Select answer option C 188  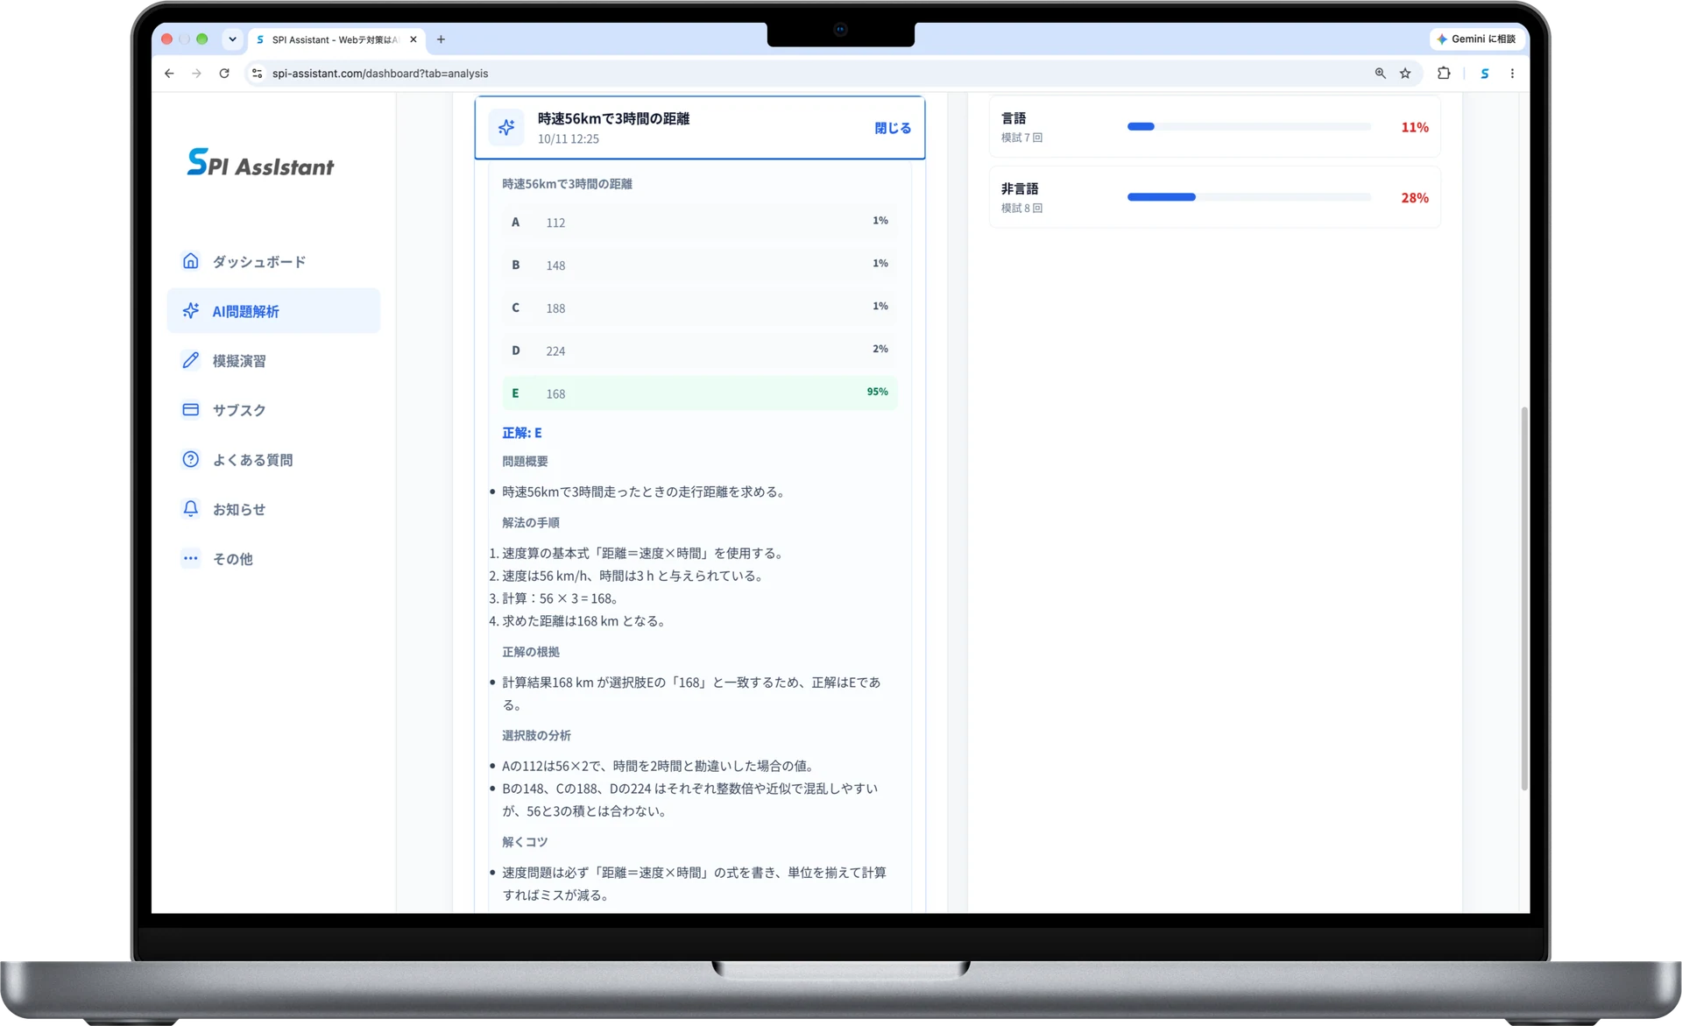coord(700,308)
